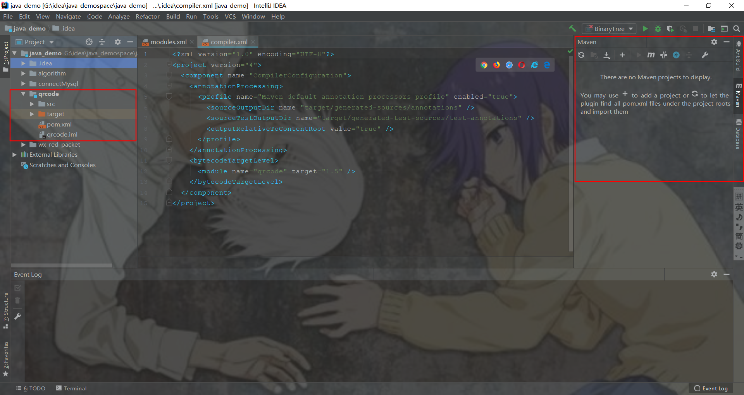Open Maven Settings wrench icon

click(x=705, y=55)
